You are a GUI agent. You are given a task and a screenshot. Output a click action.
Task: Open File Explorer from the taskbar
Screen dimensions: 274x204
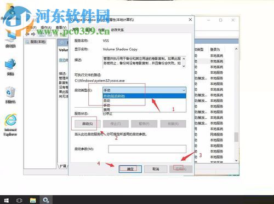pos(33,200)
